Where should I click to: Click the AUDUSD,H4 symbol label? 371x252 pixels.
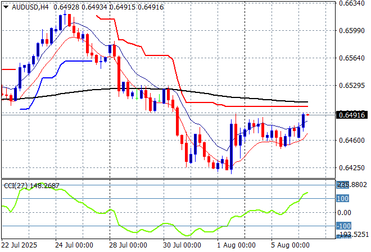pyautogui.click(x=30, y=7)
